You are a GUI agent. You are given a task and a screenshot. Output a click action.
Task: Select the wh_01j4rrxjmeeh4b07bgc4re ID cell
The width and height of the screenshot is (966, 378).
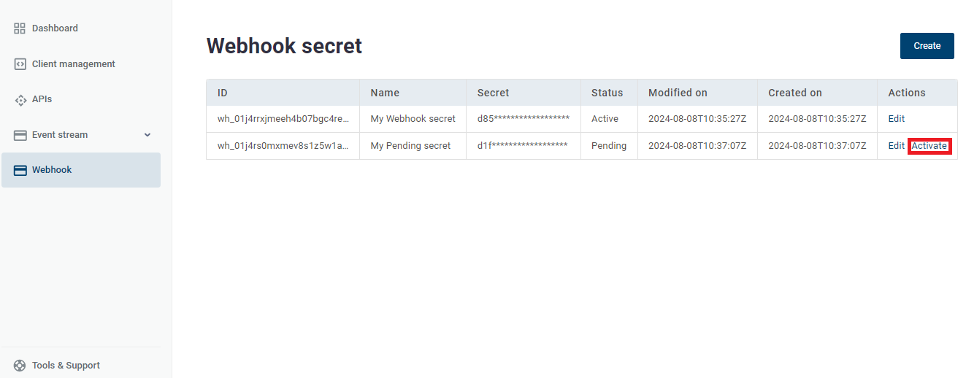[x=283, y=119]
